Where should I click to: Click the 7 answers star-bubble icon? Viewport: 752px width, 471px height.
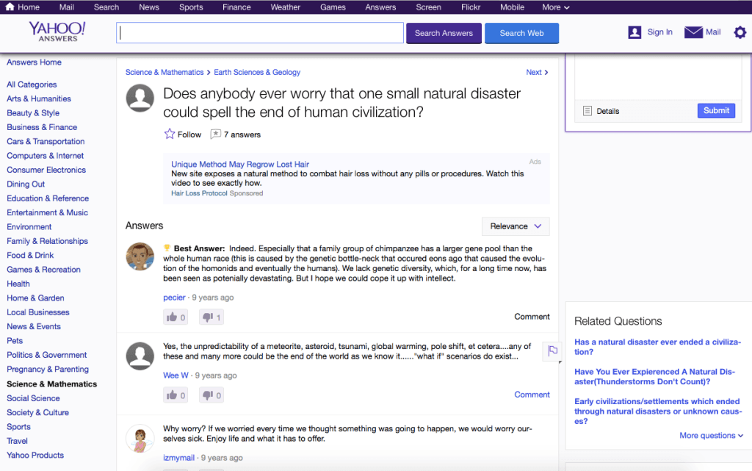(215, 134)
